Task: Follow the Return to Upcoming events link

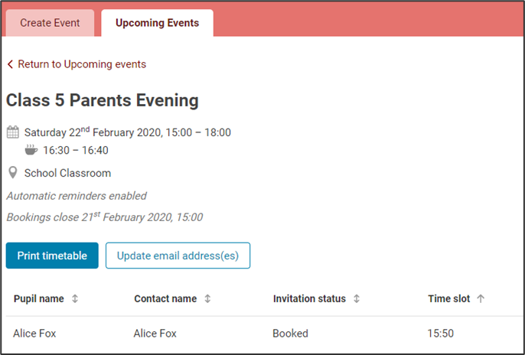Action: pyautogui.click(x=82, y=64)
